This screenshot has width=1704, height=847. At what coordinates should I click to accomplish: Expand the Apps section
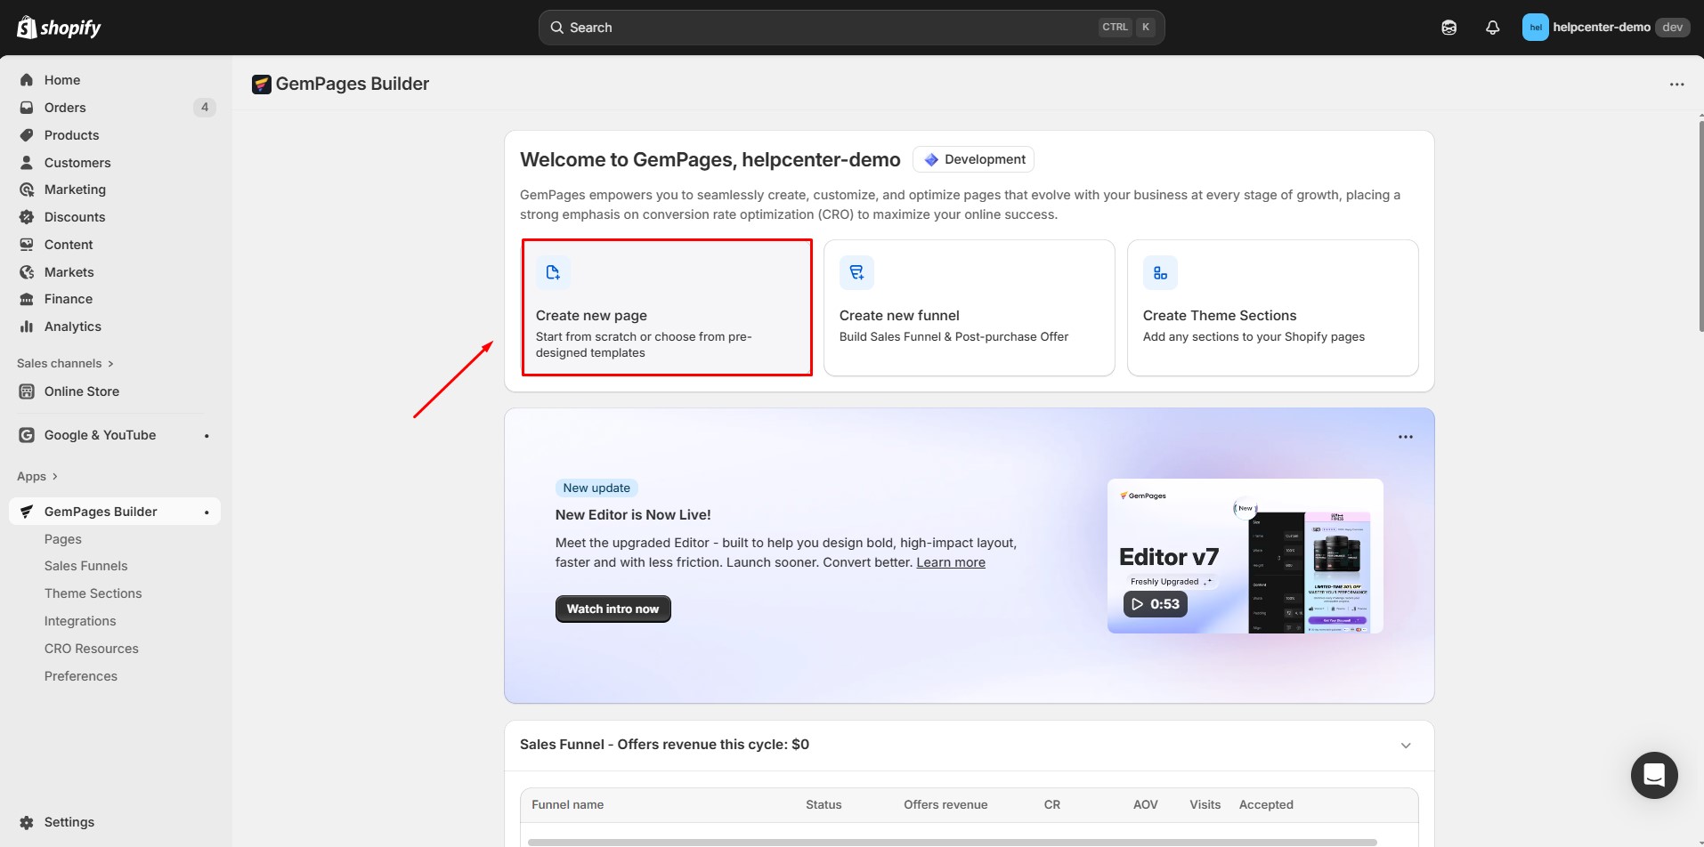(x=37, y=476)
